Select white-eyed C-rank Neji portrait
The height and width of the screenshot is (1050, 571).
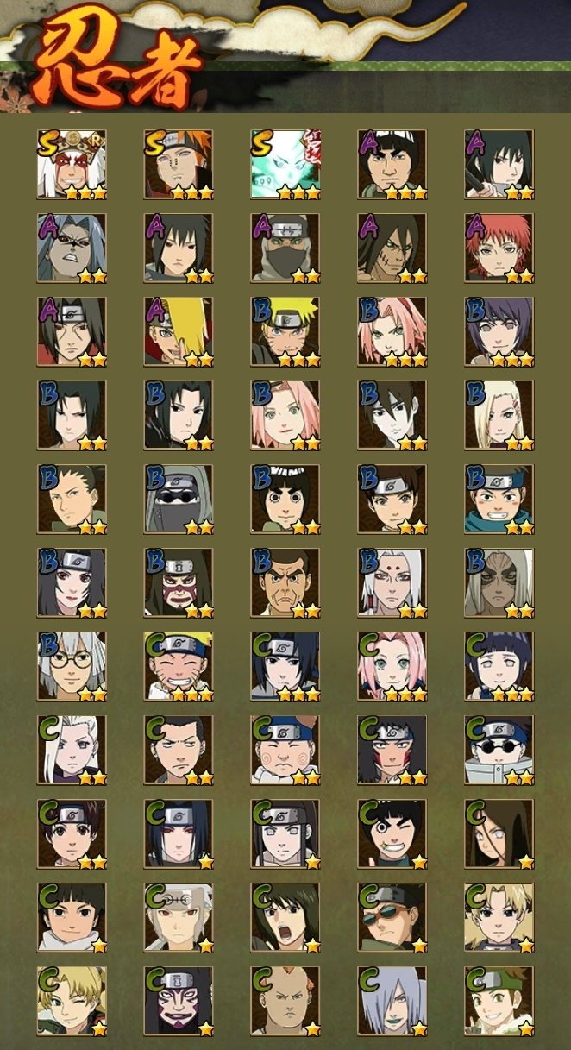pyautogui.click(x=285, y=833)
